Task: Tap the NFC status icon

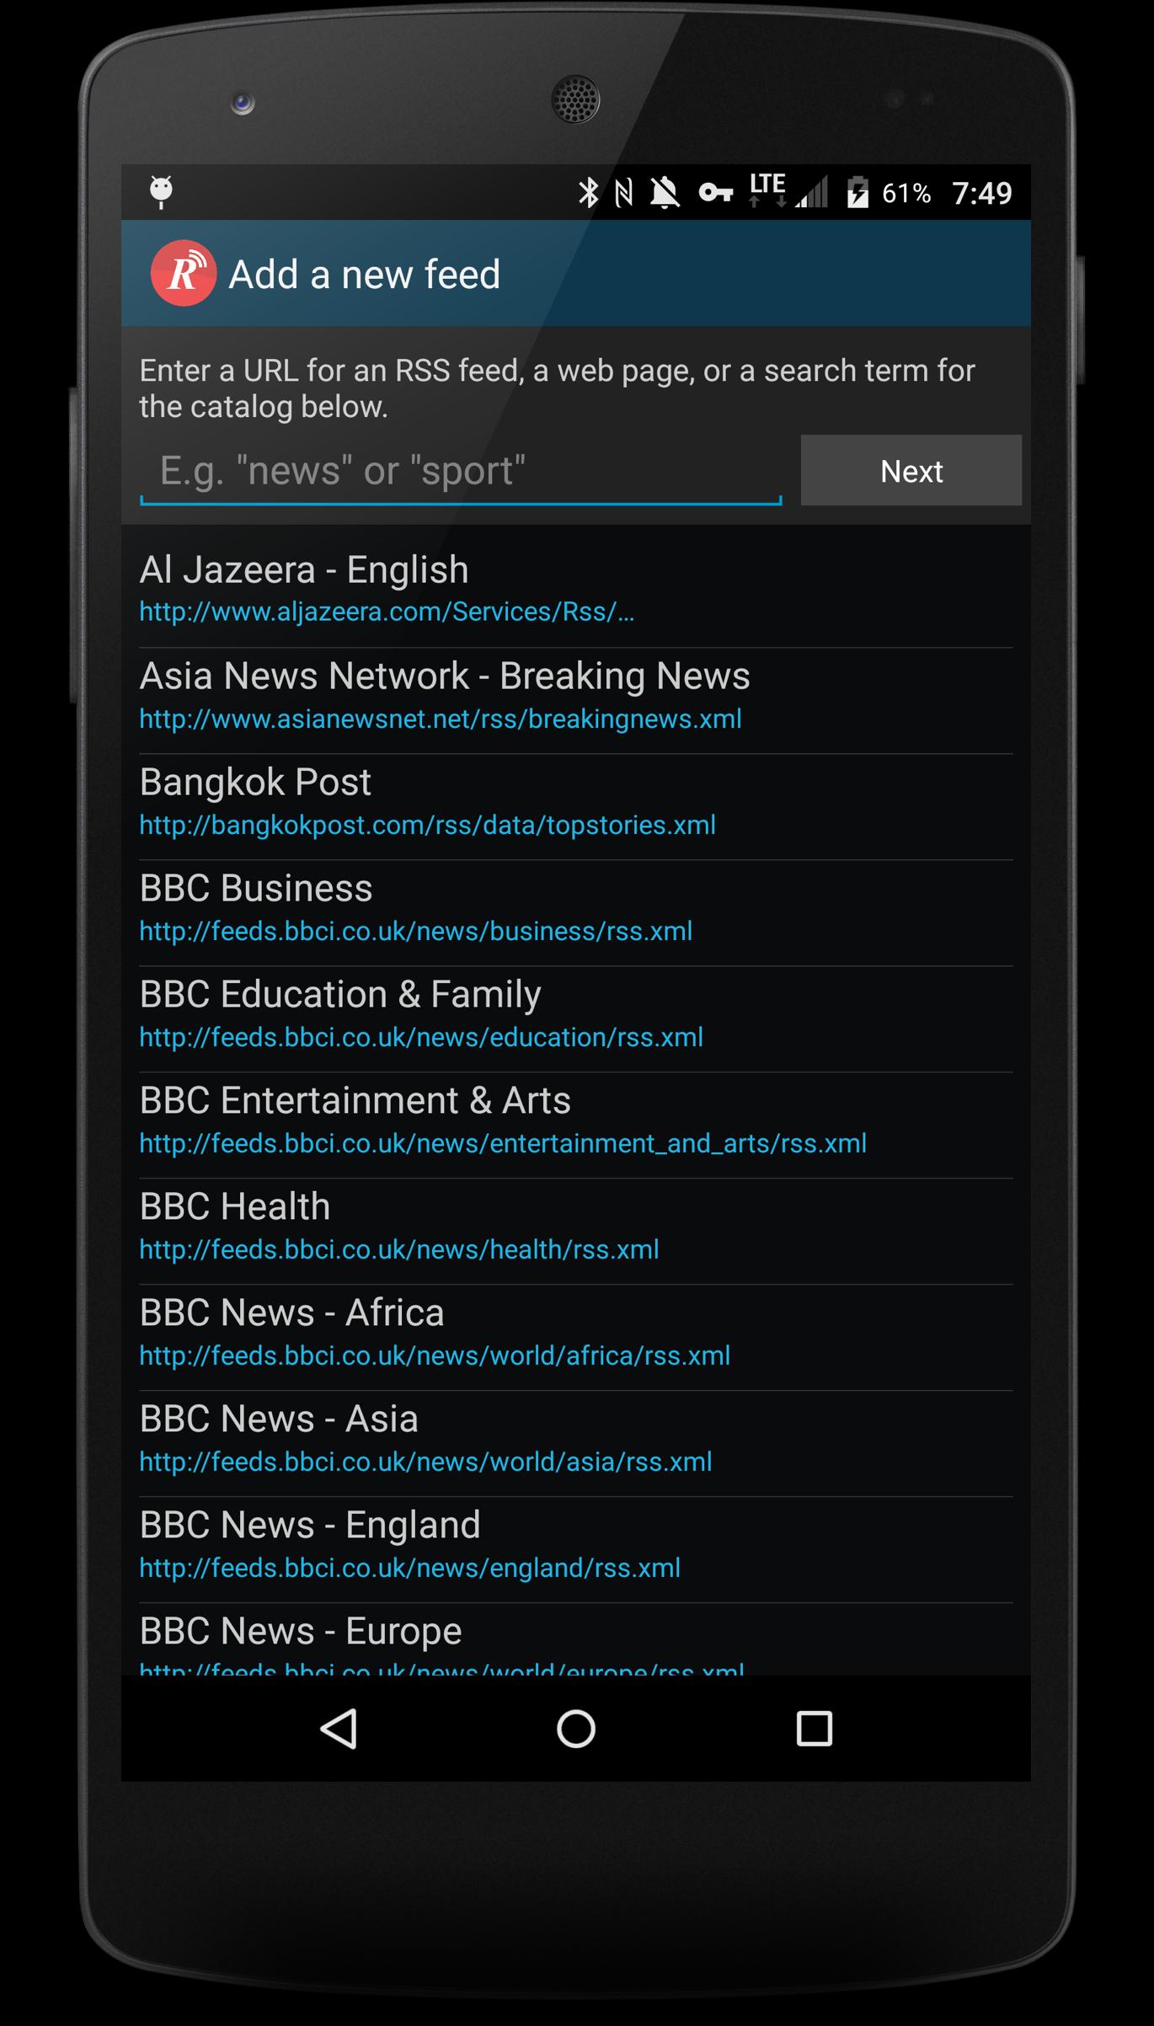Action: tap(623, 193)
